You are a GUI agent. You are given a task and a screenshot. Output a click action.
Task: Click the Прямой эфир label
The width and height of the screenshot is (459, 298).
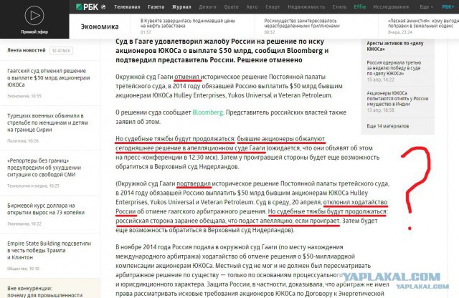click(34, 32)
